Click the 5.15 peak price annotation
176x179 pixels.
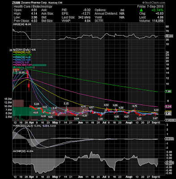[x=66, y=103]
